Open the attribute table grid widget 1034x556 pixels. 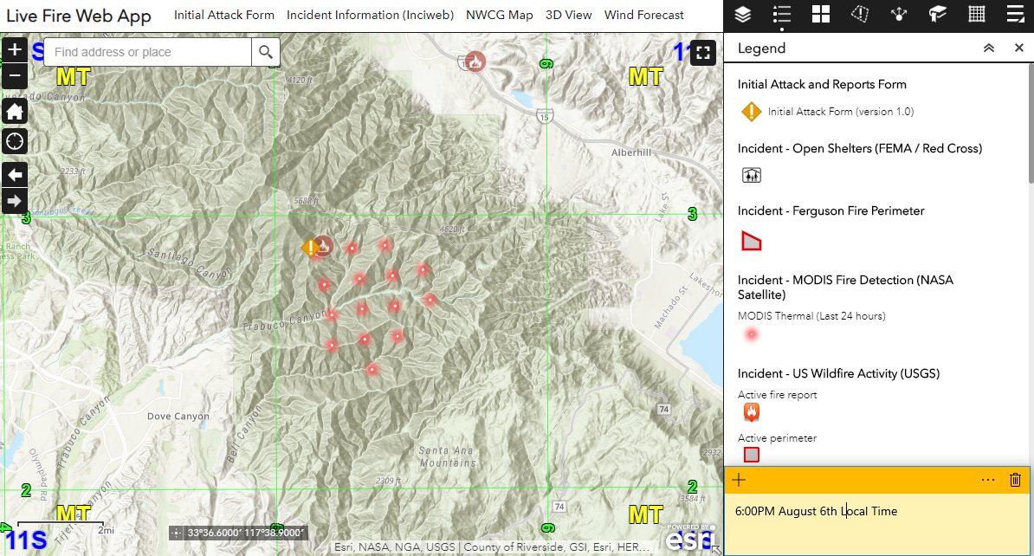(976, 15)
